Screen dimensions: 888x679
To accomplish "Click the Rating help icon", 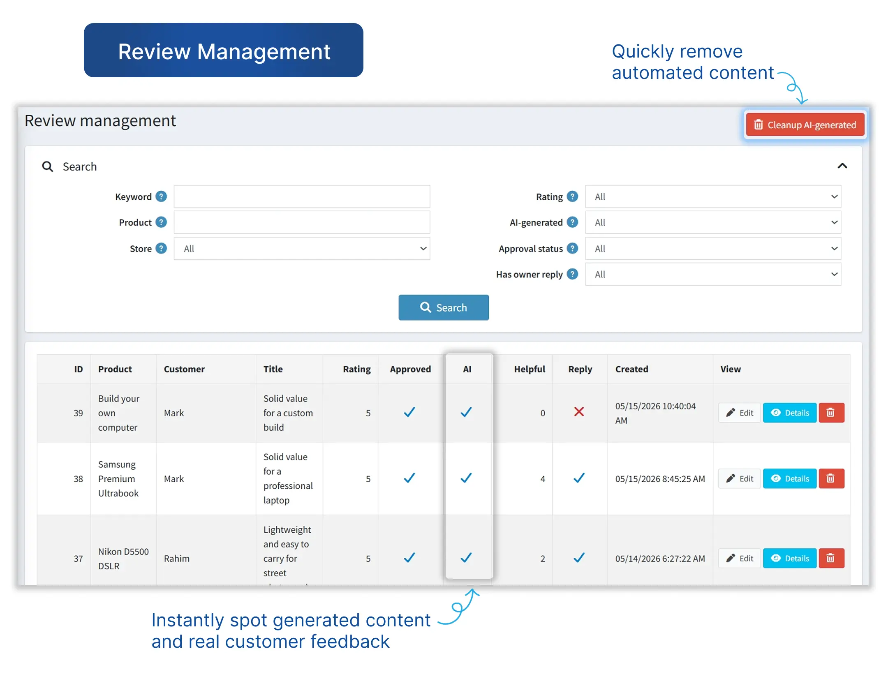I will 572,196.
